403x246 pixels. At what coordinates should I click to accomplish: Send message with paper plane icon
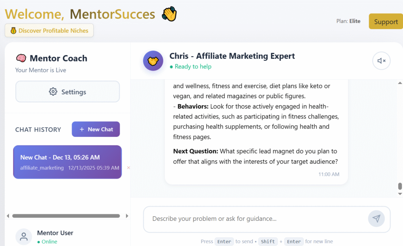[376, 218]
